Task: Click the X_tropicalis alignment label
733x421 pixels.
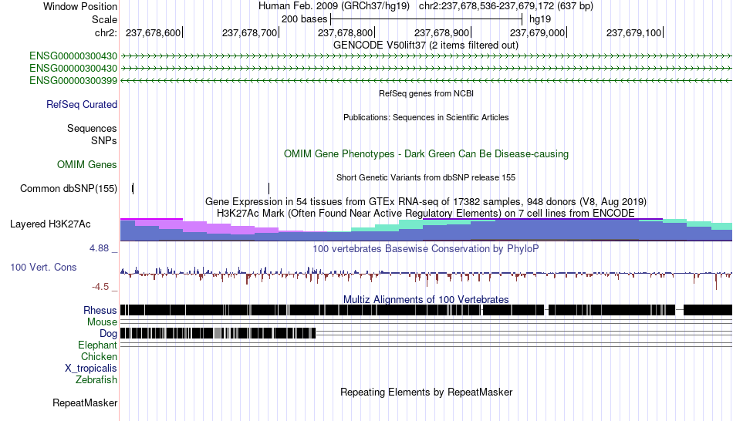Action: click(91, 369)
